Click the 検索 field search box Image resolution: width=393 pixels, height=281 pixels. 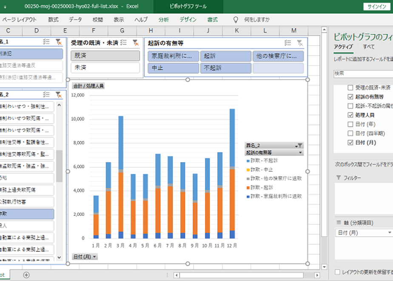pos(363,74)
